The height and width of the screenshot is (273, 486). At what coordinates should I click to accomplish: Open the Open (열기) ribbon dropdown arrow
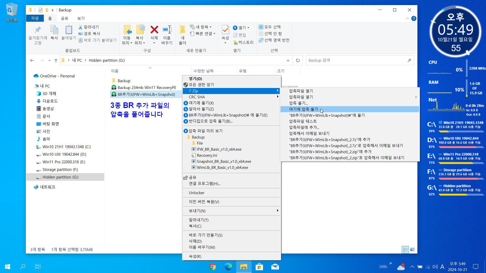point(248,28)
